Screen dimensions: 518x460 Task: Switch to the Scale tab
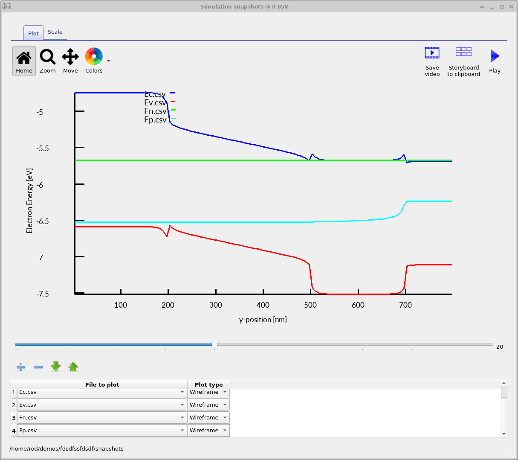[55, 32]
